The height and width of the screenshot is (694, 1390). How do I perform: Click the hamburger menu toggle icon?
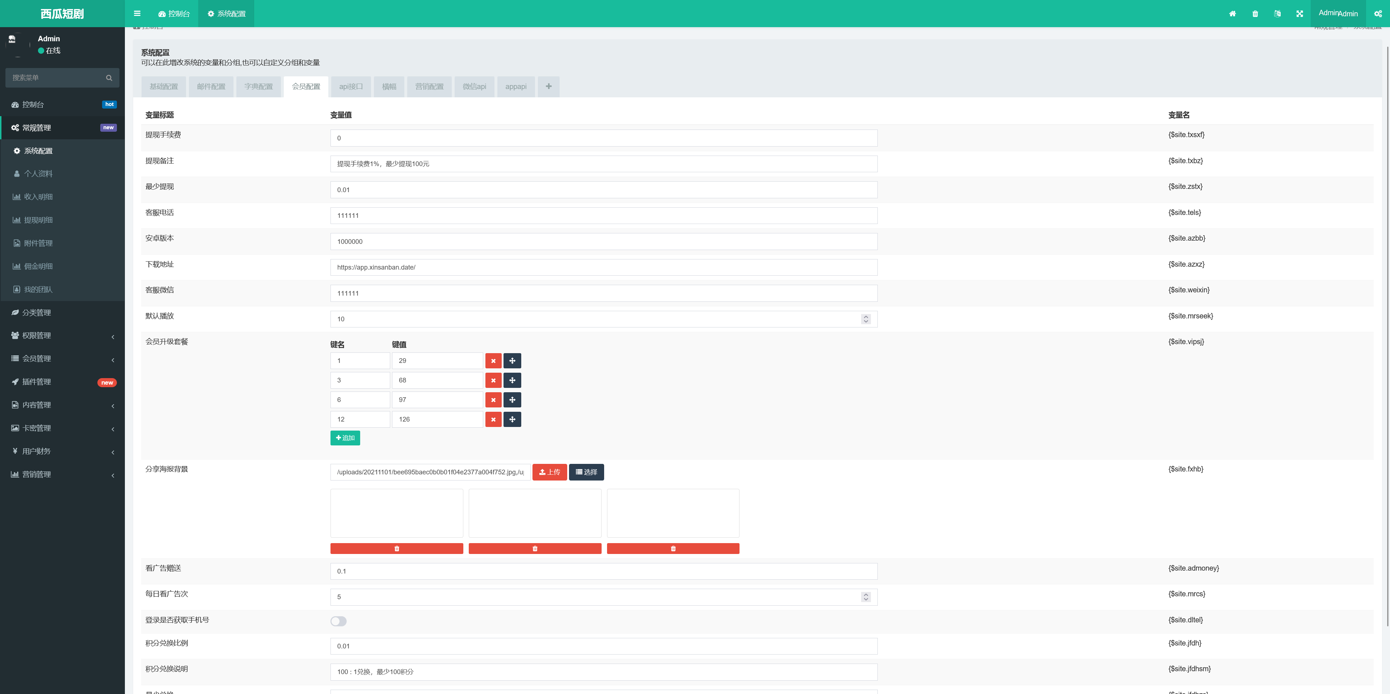pos(137,13)
